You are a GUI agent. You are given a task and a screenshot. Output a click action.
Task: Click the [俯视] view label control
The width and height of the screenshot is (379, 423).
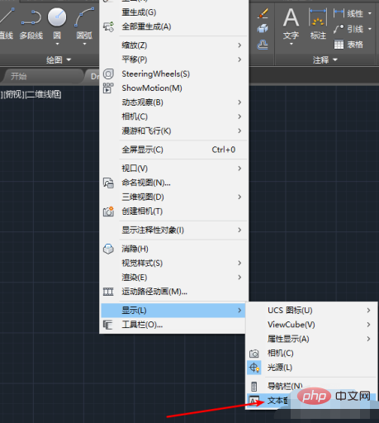click(13, 94)
